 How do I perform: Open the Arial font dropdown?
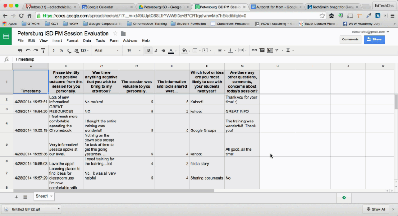107,50
